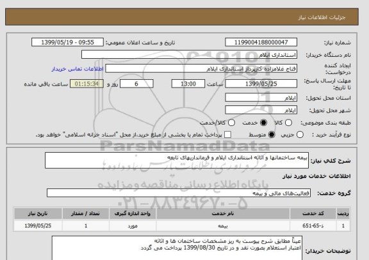Viewport: 369px width, 260px height.
Task: Click the announcement date field 1399/05/19 - 09:55
Action: tap(67, 42)
